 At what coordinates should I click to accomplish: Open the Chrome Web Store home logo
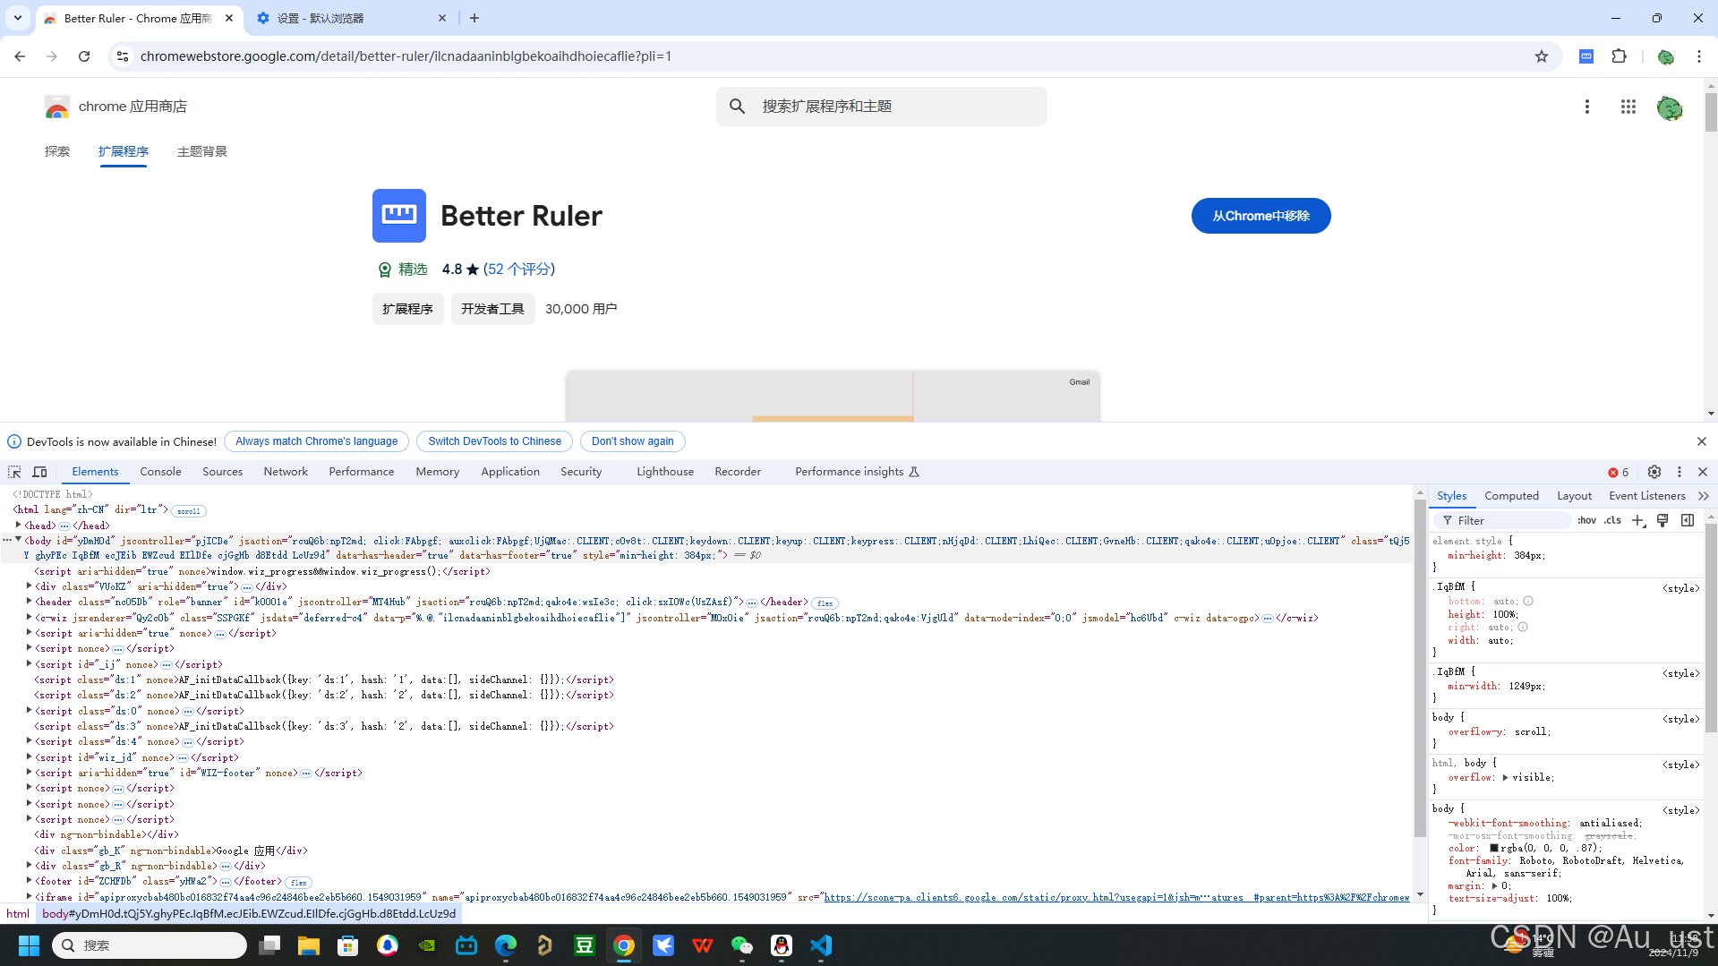[56, 106]
